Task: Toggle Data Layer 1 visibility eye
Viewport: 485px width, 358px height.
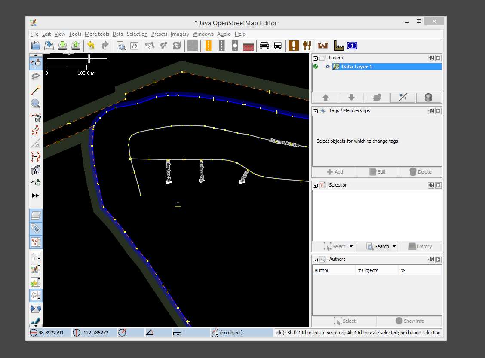Action: point(328,67)
